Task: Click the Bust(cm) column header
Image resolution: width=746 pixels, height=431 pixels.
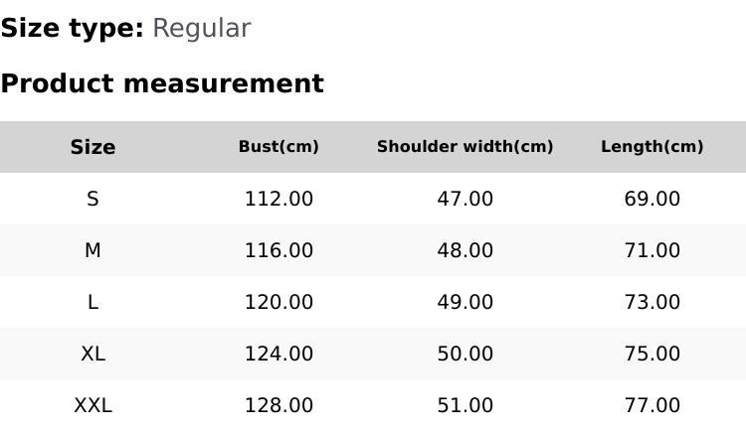Action: [x=279, y=147]
